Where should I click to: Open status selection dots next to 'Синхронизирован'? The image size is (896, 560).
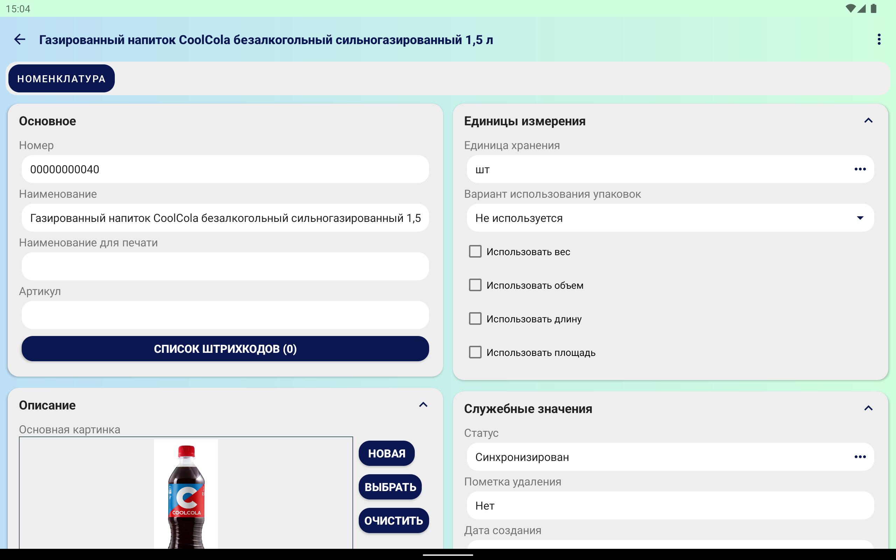[x=860, y=457]
